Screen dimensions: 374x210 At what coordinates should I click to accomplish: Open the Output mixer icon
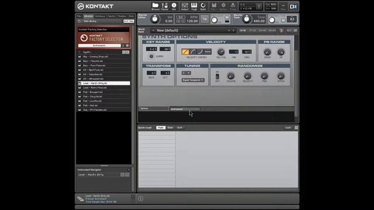tap(185, 6)
